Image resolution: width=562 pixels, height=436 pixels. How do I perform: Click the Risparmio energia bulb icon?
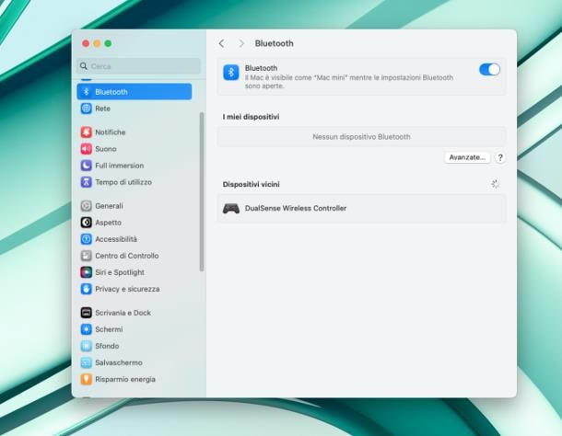[86, 379]
